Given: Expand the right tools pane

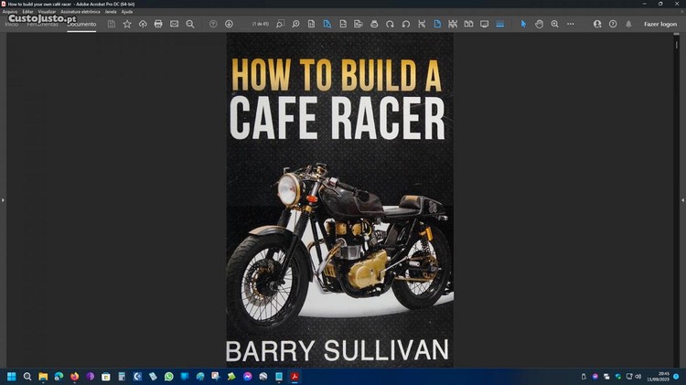Looking at the screenshot, I should pos(682,199).
